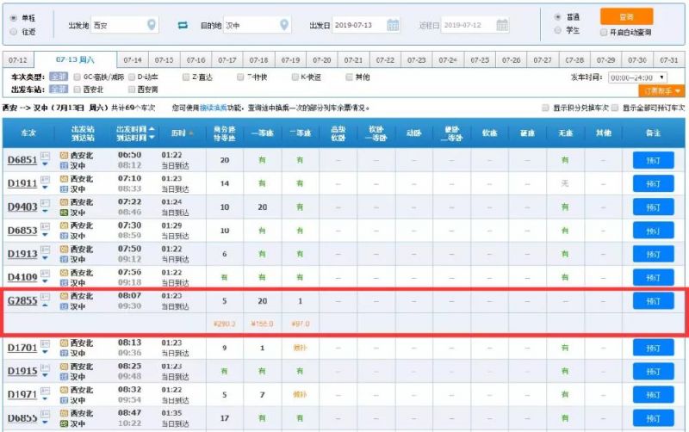
Task: Switch to the 07-31 date tab
Action: tap(669, 60)
